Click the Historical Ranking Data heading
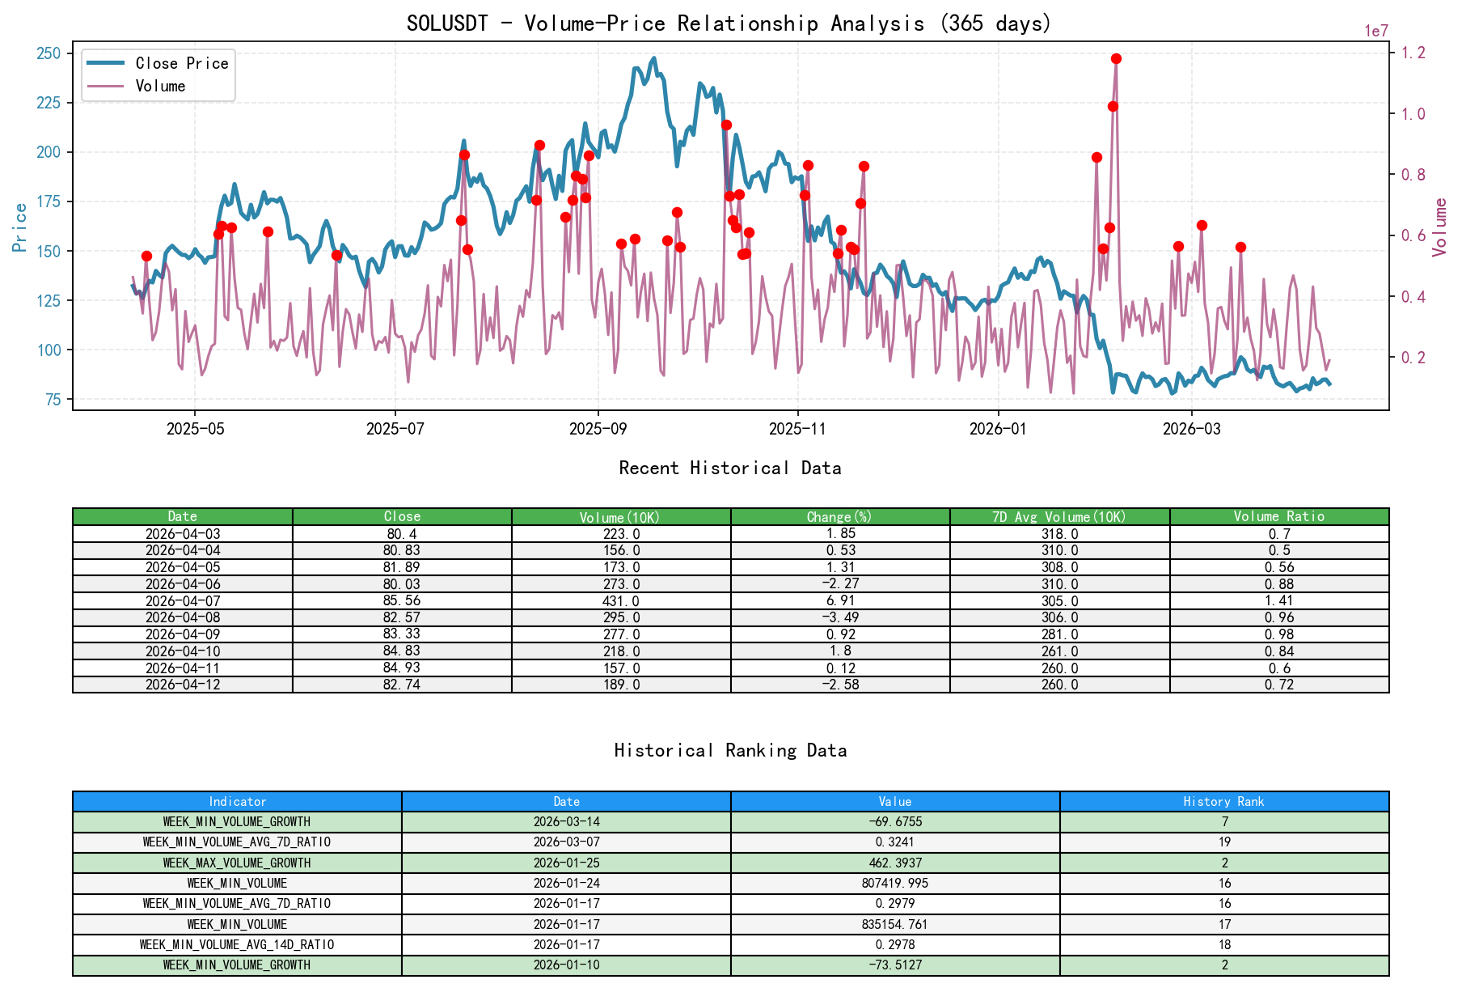The height and width of the screenshot is (988, 1462). 729,750
